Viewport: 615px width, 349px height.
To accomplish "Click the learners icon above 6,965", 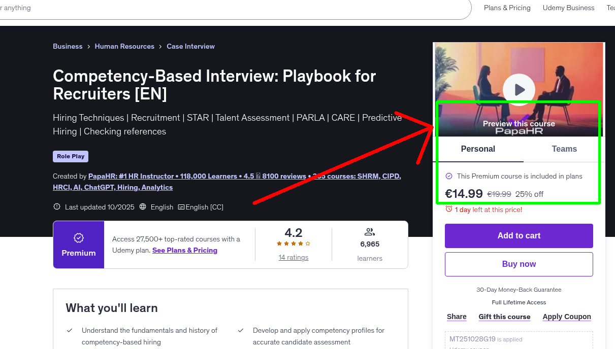I will pyautogui.click(x=370, y=232).
